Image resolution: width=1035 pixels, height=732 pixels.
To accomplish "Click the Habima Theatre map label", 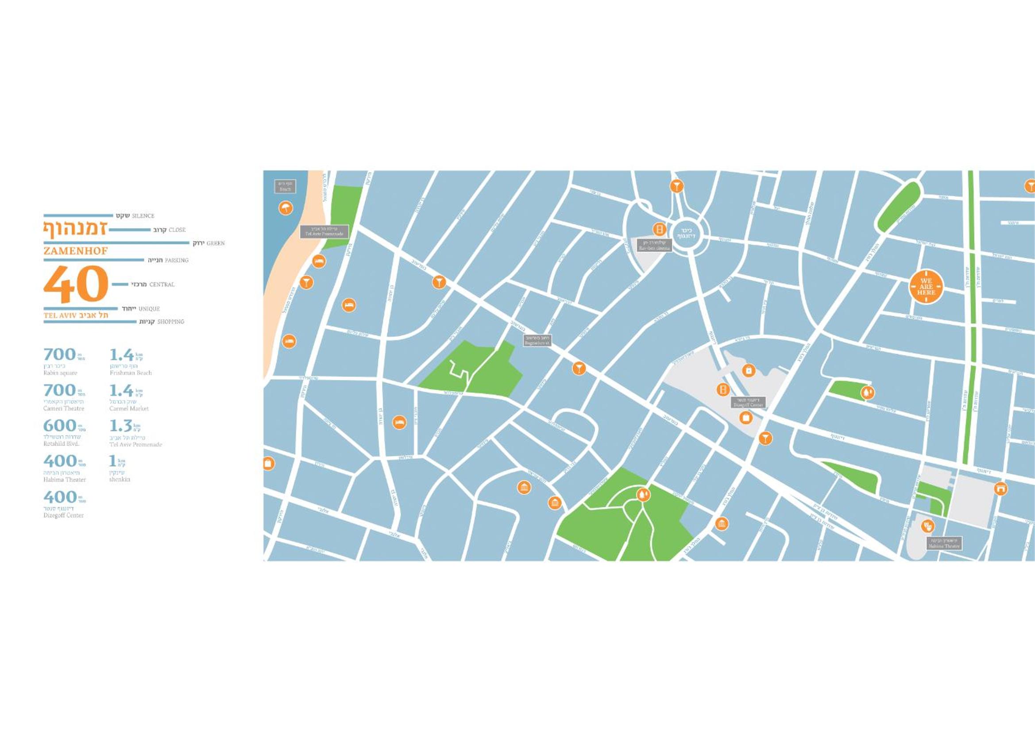I will [944, 543].
